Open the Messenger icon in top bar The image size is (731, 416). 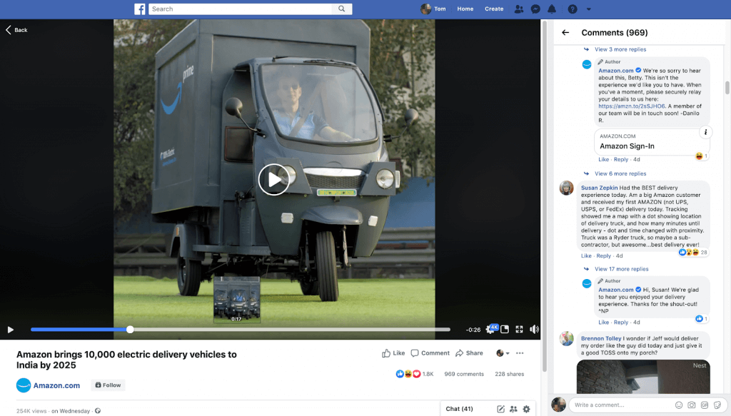point(535,9)
